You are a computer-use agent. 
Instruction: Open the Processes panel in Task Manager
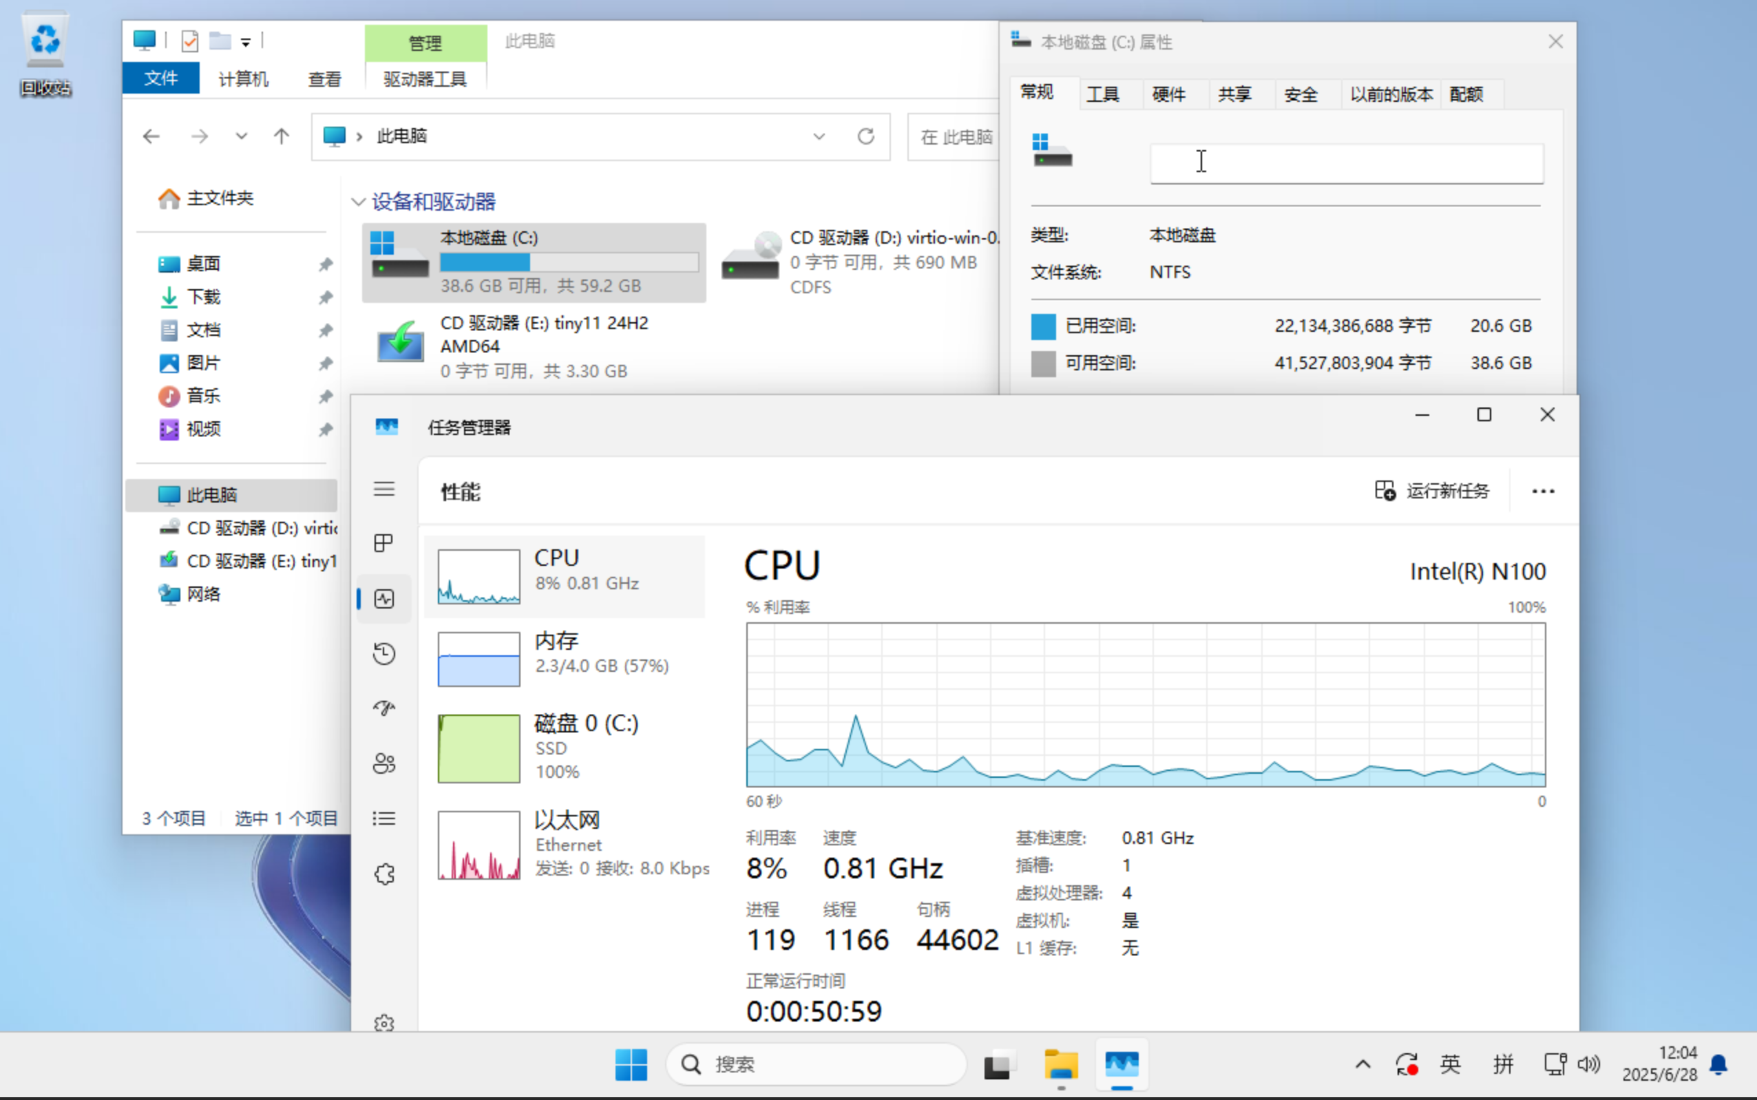coord(384,542)
